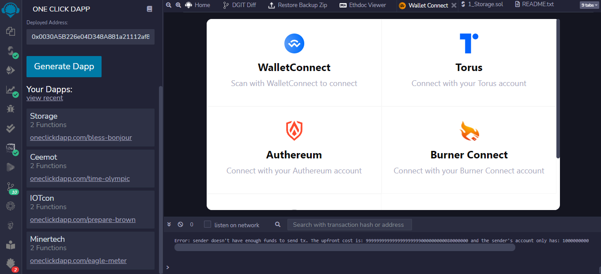Click the Remix logo icon
601x274 pixels.
click(x=11, y=9)
